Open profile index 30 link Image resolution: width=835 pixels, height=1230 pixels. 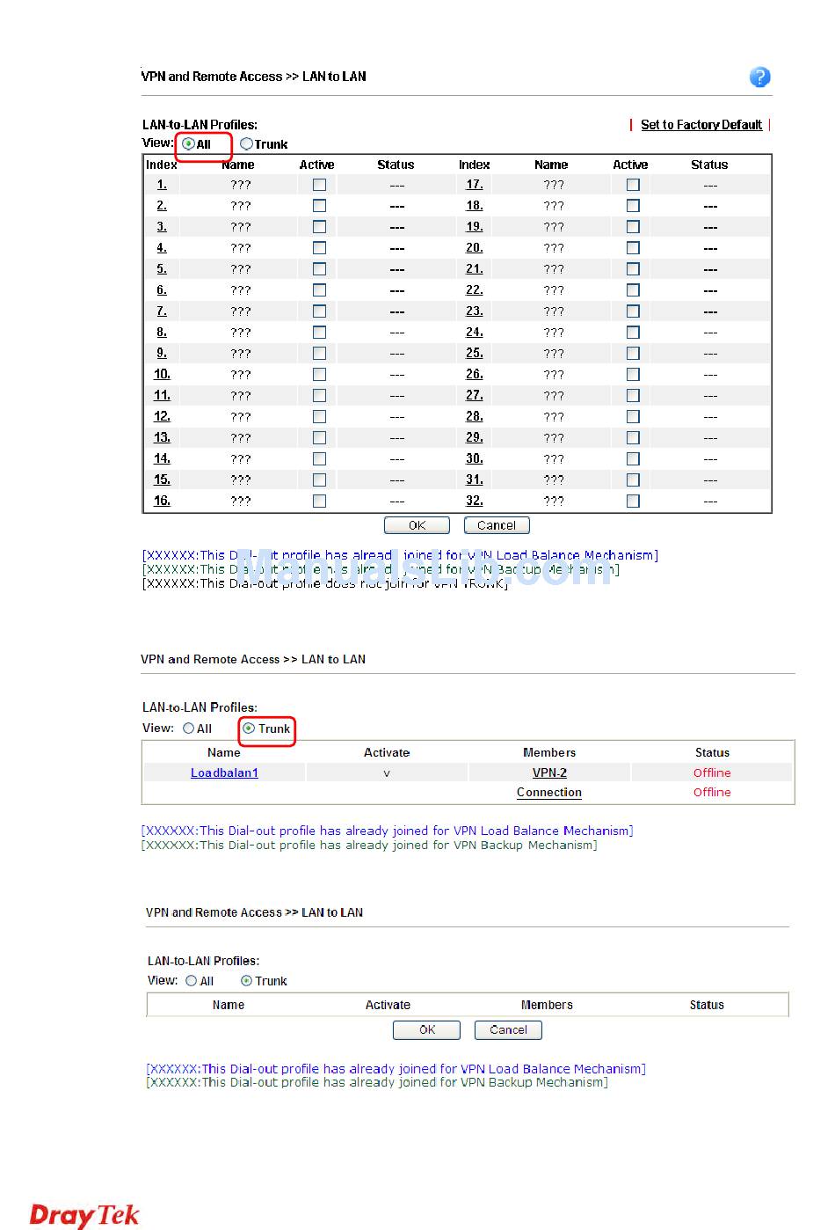[475, 458]
